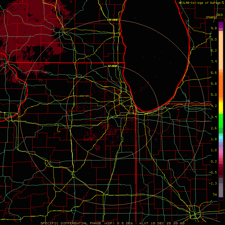Click the TH threshold label on the legend

tap(215, 195)
